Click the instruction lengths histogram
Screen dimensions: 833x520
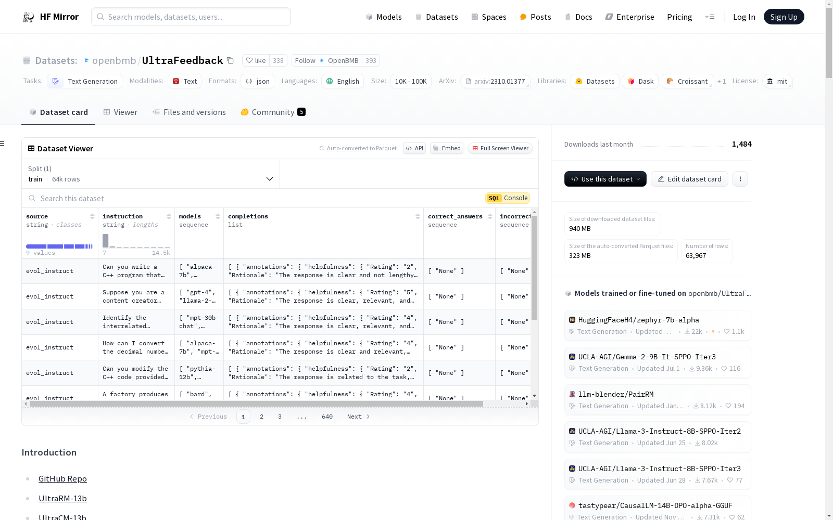tap(136, 241)
